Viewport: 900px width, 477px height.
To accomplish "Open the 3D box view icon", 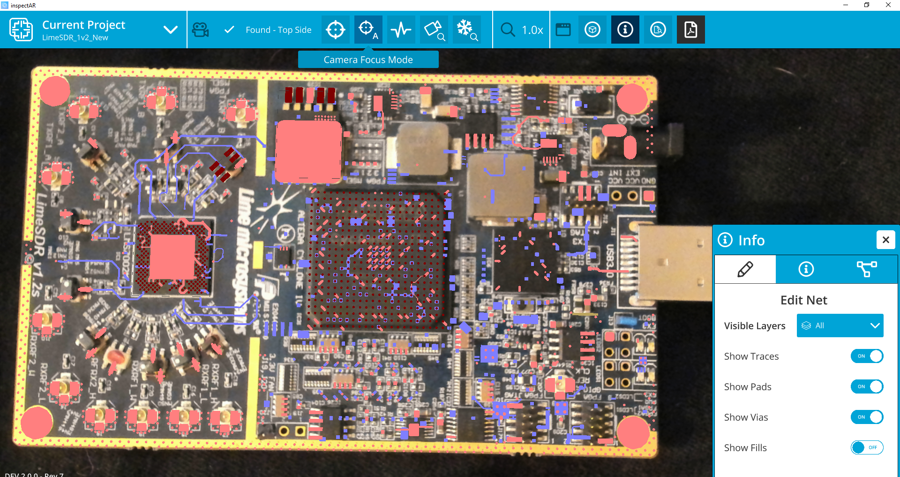I will [592, 30].
